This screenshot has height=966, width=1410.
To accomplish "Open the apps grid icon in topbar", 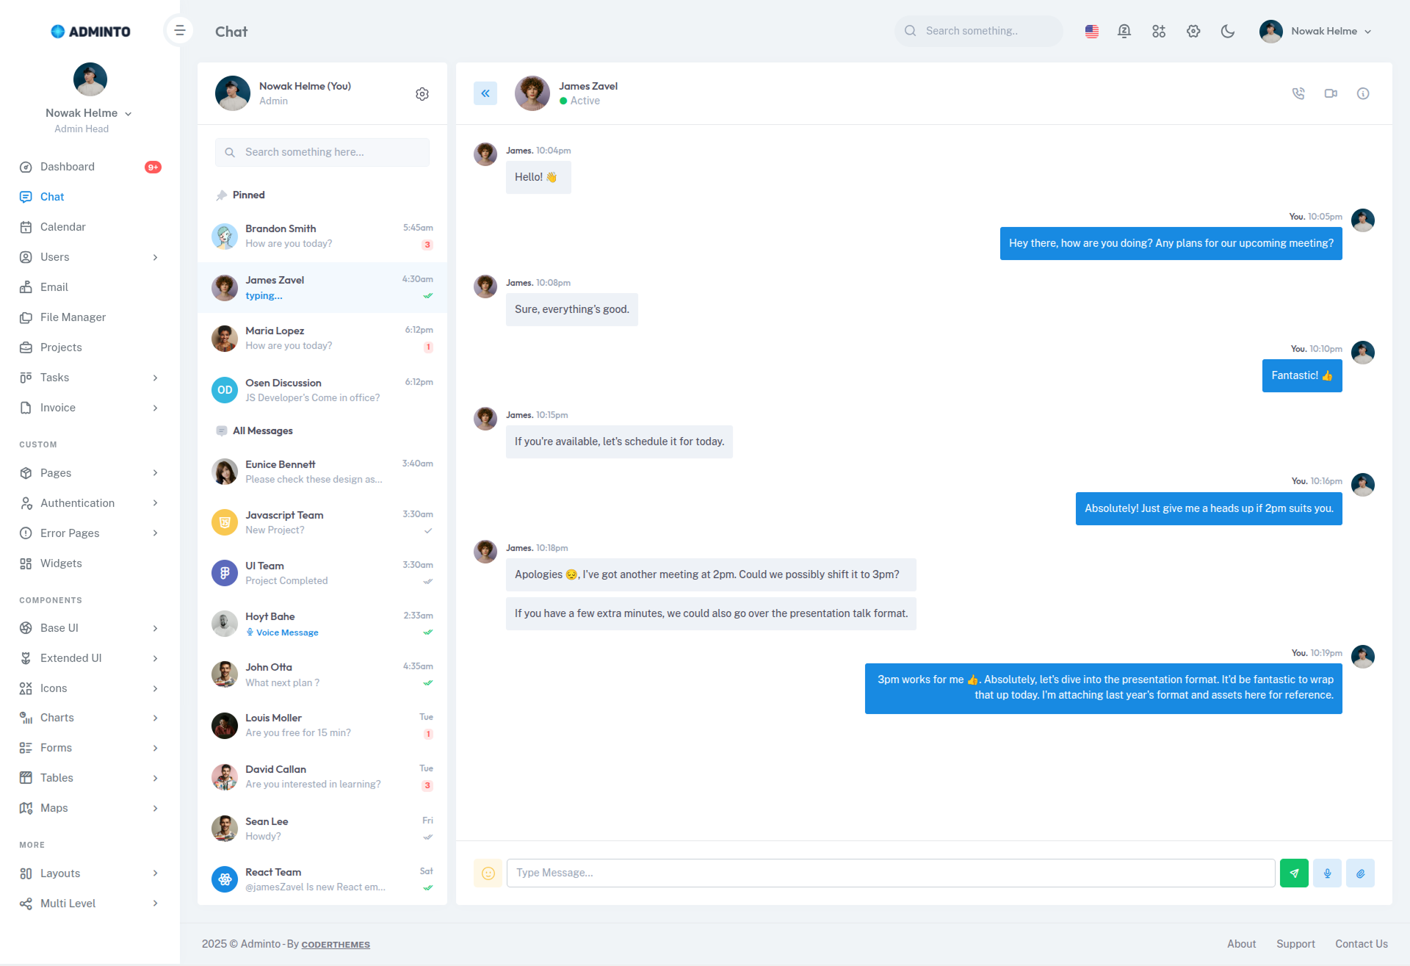I will tap(1159, 31).
